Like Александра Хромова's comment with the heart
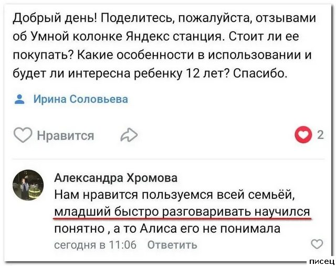Viewport: 336px width, 266px height. pyautogui.click(x=317, y=244)
